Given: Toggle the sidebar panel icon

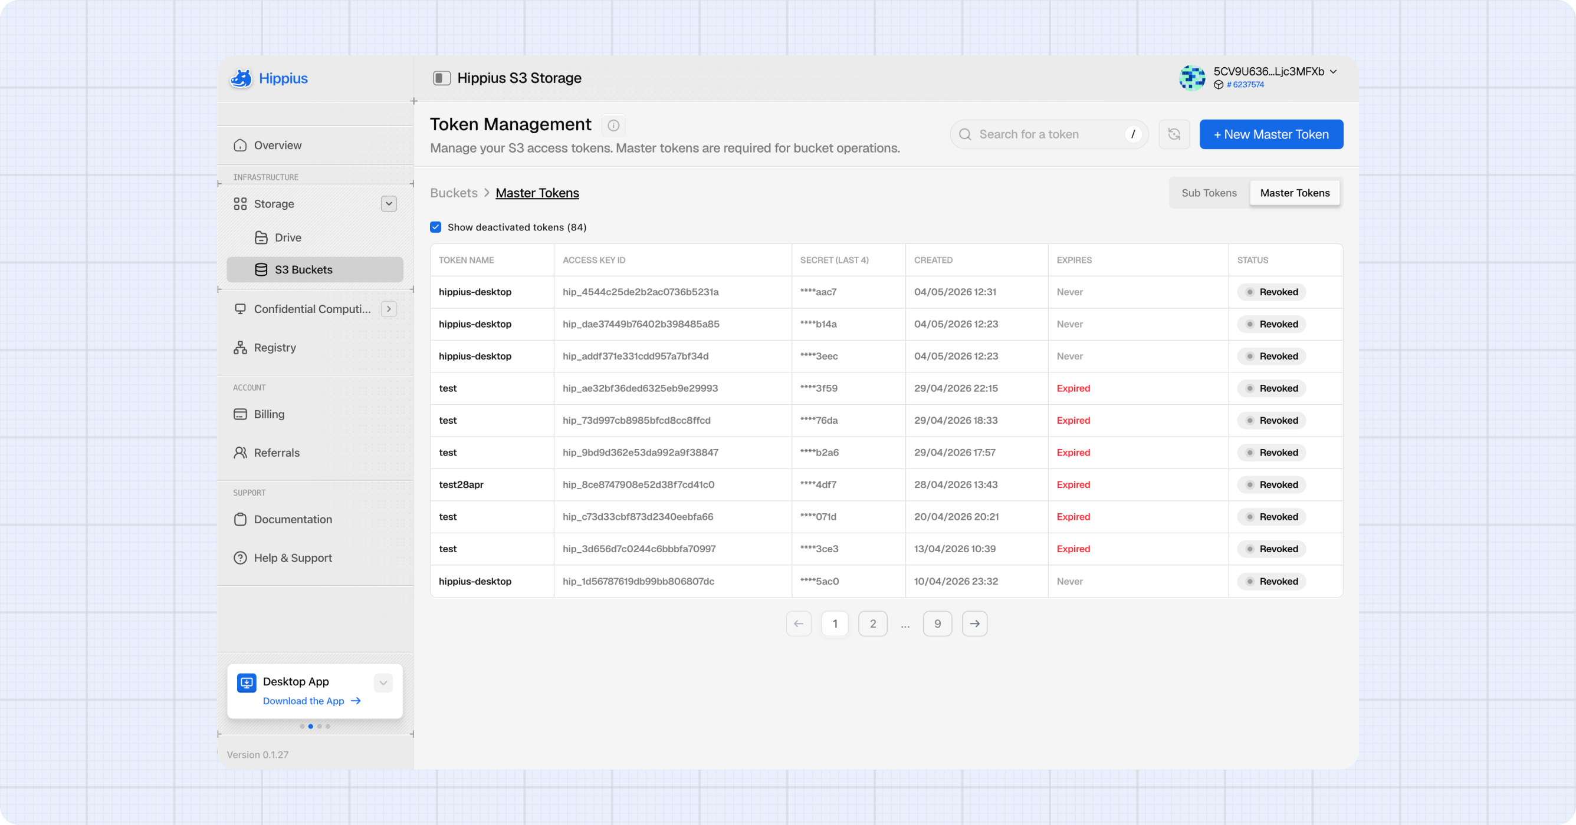Looking at the screenshot, I should tap(442, 78).
